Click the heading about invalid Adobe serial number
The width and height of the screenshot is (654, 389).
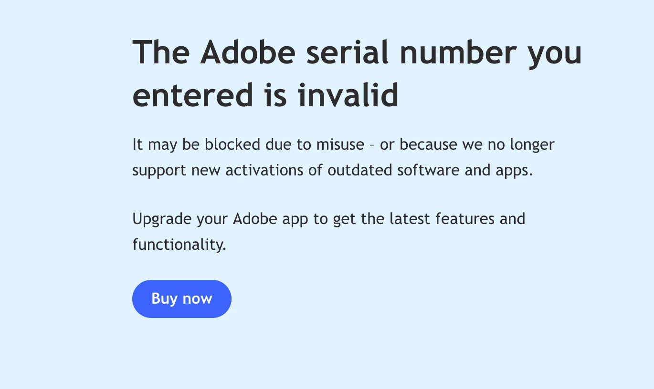pos(357,73)
